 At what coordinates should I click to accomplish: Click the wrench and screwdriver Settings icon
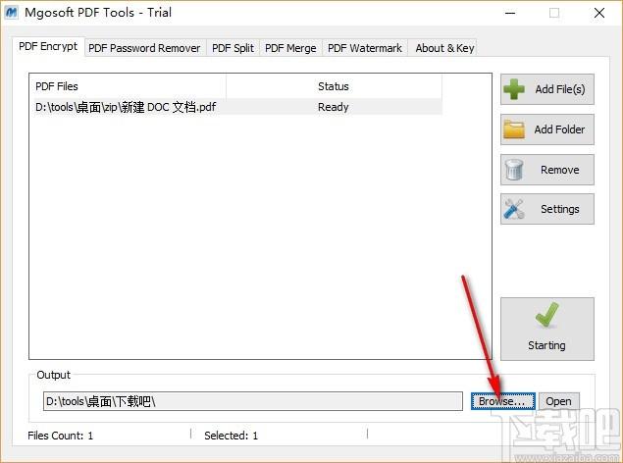pyautogui.click(x=514, y=209)
